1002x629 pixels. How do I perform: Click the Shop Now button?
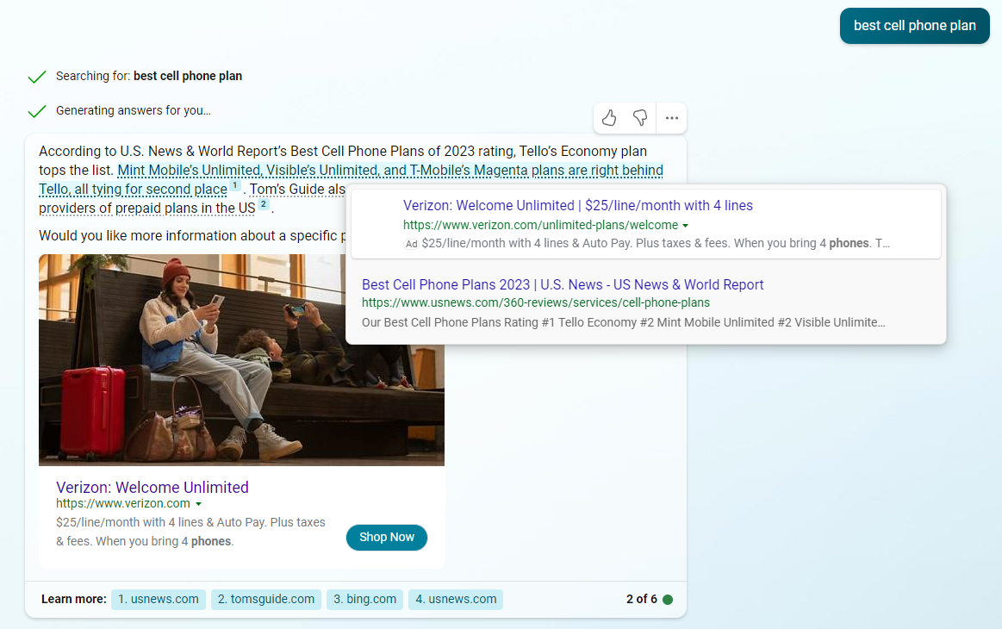point(387,538)
